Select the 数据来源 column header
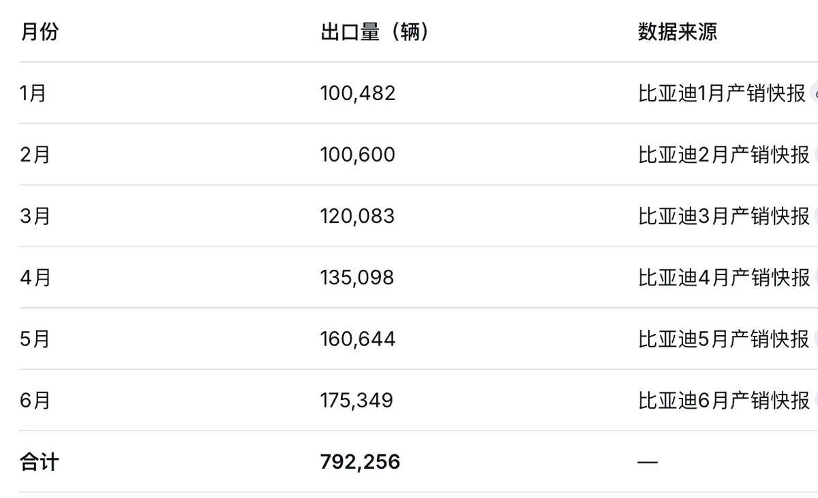This screenshot has width=818, height=498. coord(678,31)
